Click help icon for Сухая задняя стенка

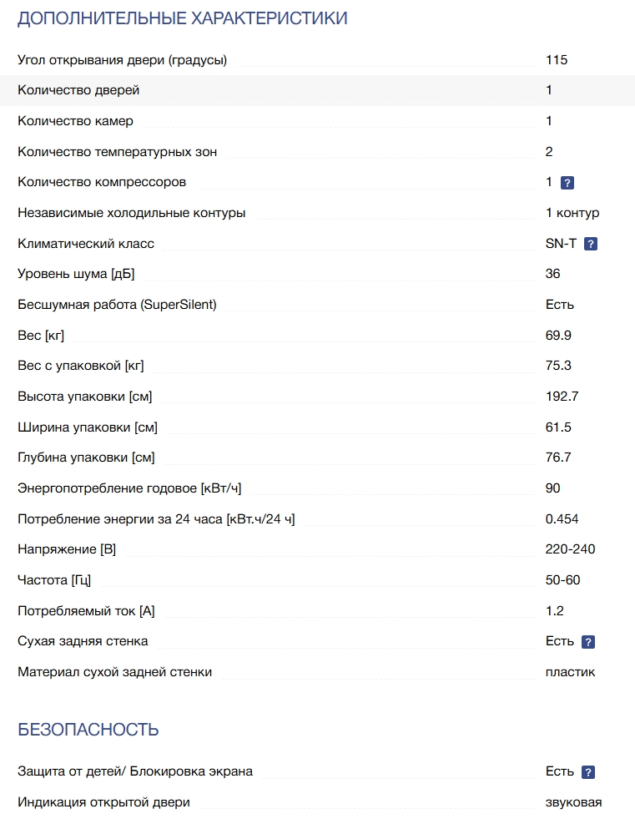[588, 642]
